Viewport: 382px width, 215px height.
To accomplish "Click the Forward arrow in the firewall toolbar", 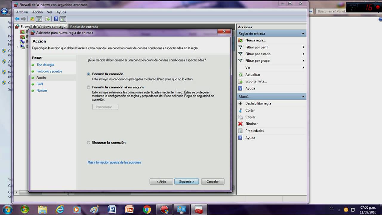I will click(x=24, y=19).
